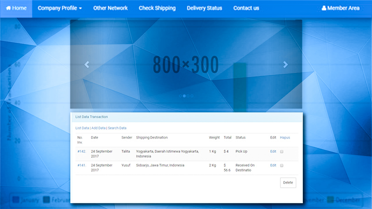Image resolution: width=372 pixels, height=209 pixels.
Task: Click the List Data link
Action: tap(82, 128)
